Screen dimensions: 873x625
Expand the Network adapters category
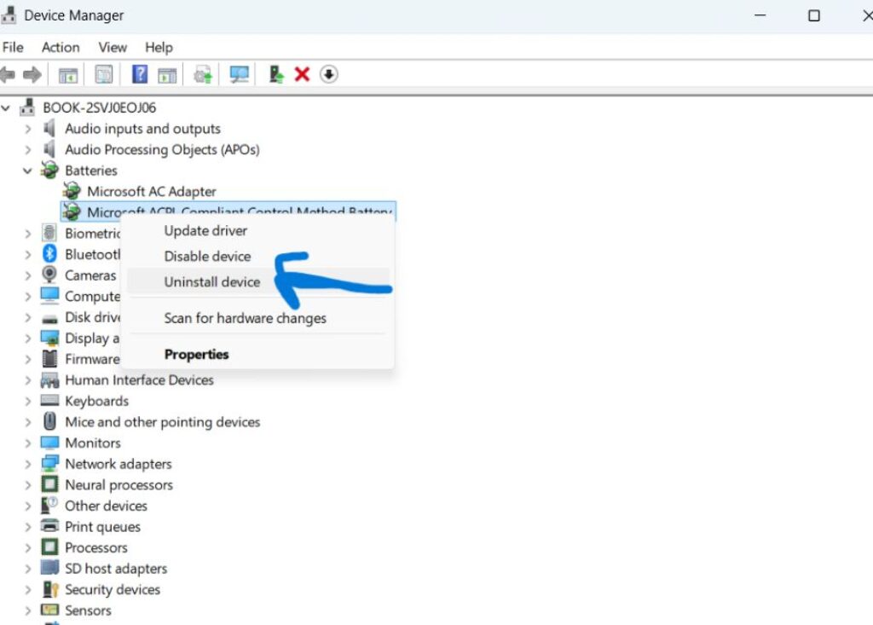click(28, 464)
